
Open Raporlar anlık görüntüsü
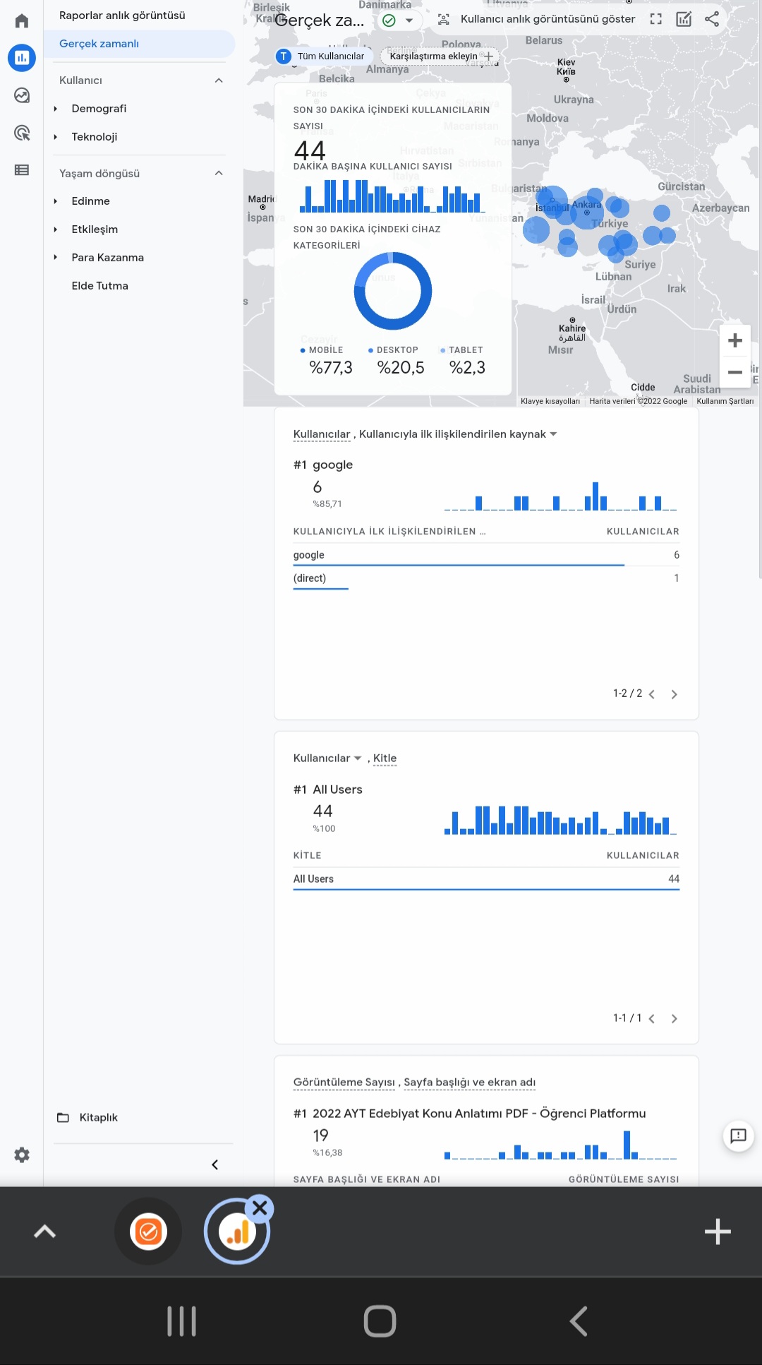pyautogui.click(x=122, y=16)
